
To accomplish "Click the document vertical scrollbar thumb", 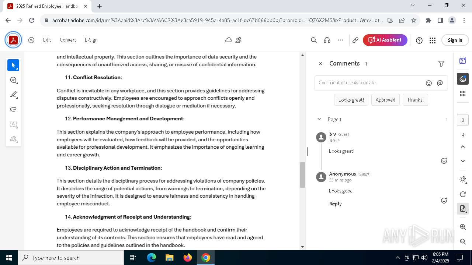I will click(x=303, y=175).
